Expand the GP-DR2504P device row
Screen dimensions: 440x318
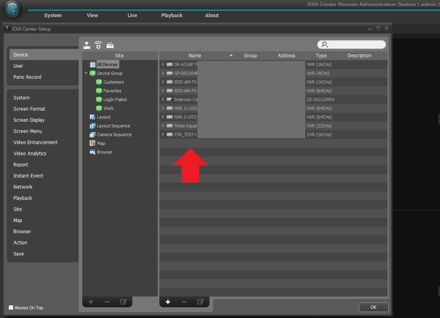tap(163, 73)
